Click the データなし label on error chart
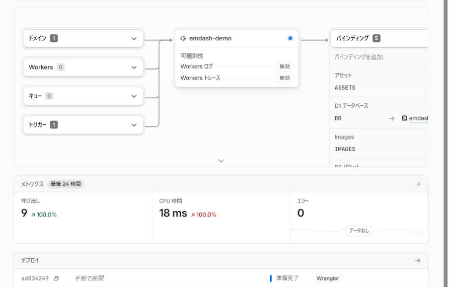449x287 pixels. pos(359,231)
